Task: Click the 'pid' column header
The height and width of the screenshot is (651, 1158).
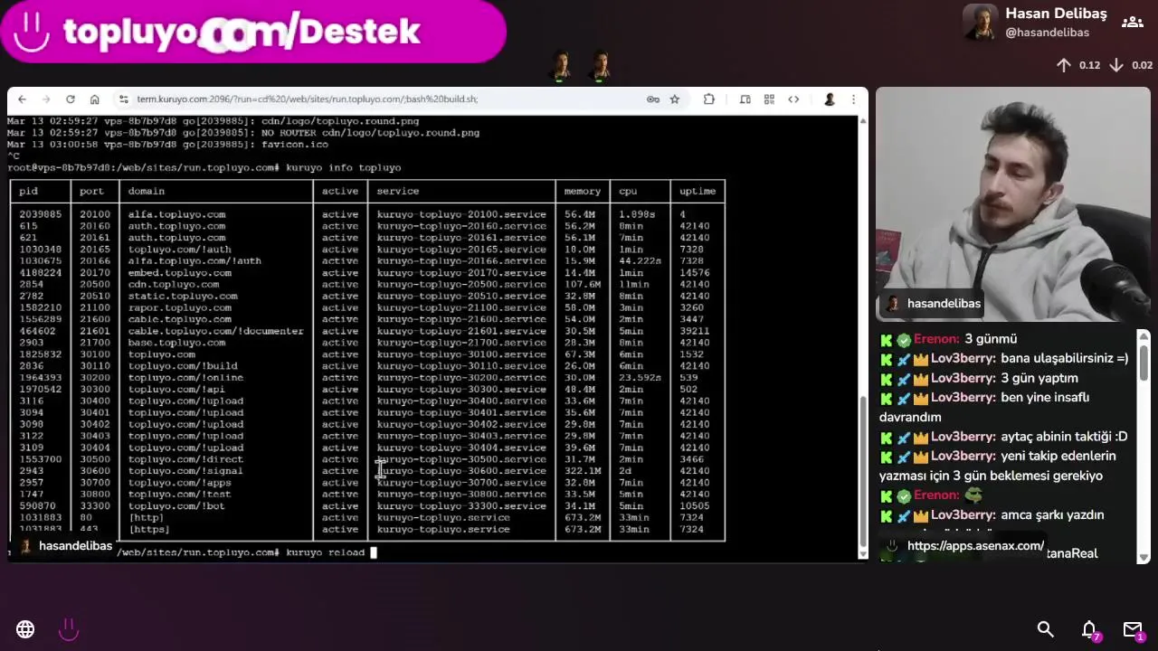Action: [x=28, y=191]
